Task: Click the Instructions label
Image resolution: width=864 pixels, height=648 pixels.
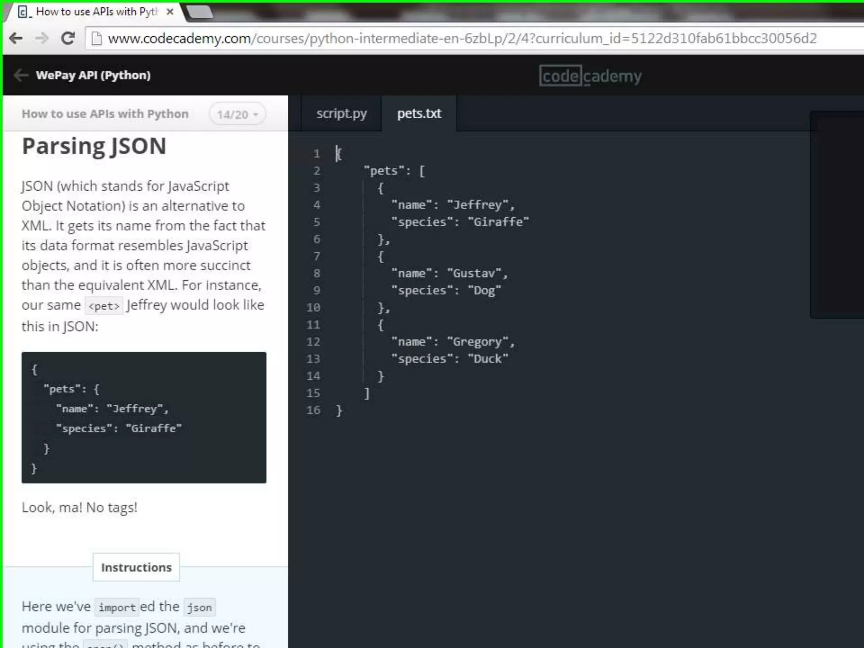Action: click(x=136, y=567)
